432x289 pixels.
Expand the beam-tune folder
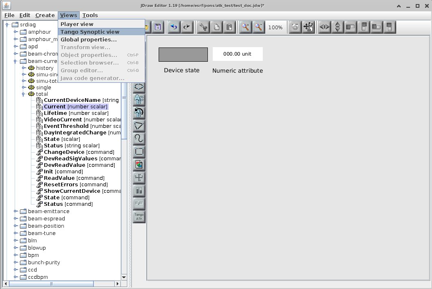[16, 233]
